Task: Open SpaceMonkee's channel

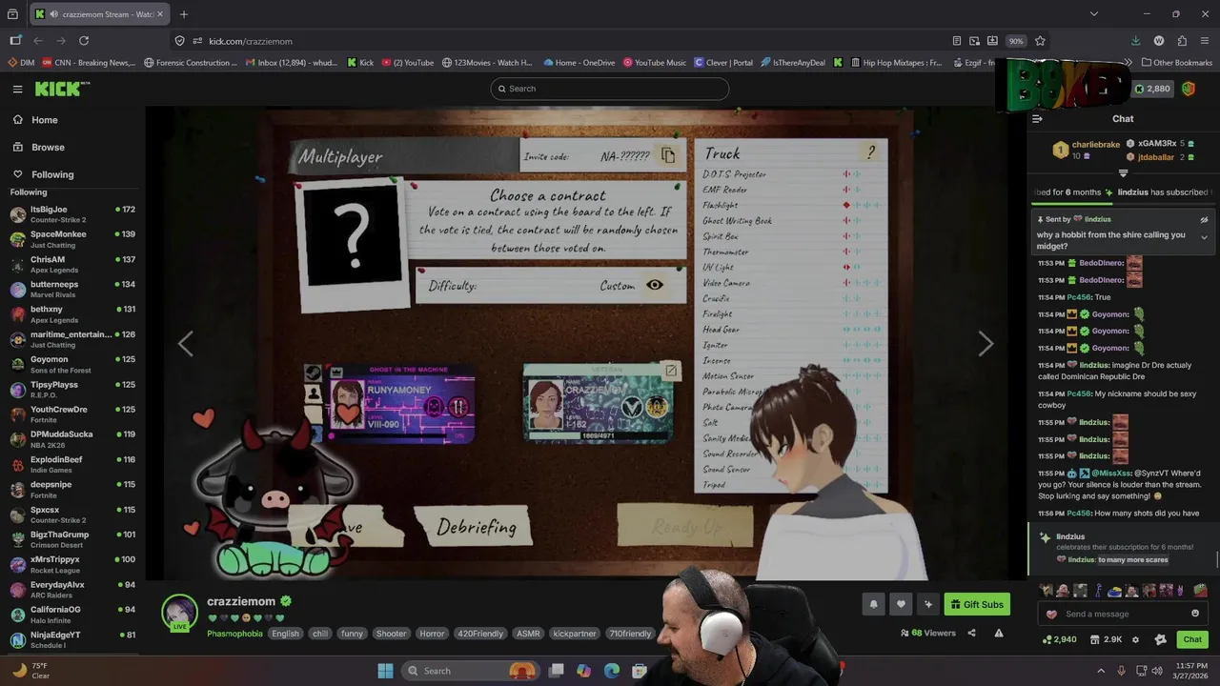Action: (x=72, y=239)
